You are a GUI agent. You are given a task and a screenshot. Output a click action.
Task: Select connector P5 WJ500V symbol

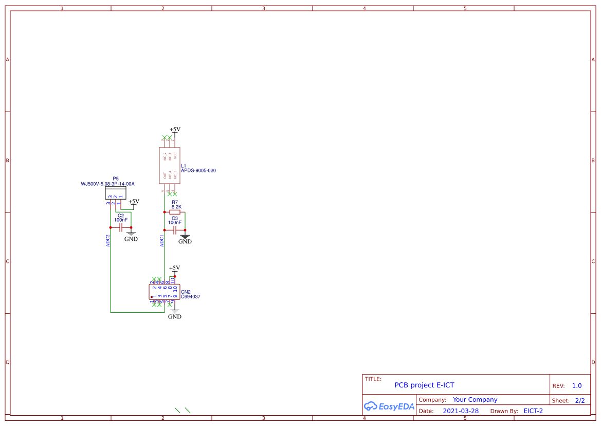point(116,192)
